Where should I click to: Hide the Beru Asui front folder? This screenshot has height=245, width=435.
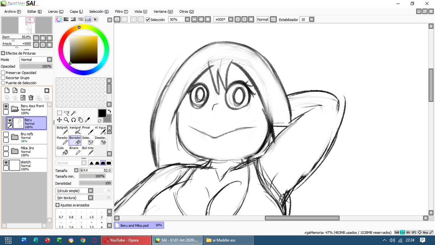[6, 106]
